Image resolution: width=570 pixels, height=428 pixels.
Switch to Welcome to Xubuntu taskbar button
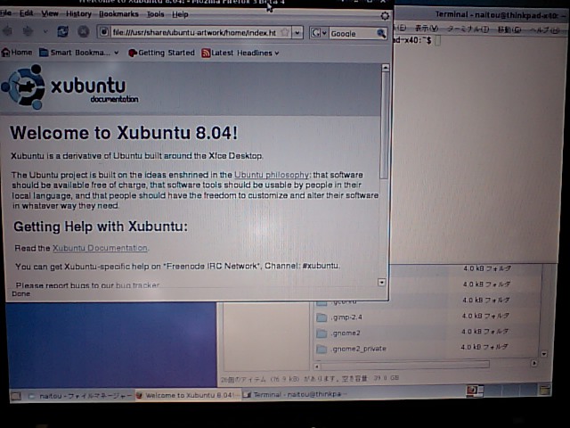pos(186,395)
